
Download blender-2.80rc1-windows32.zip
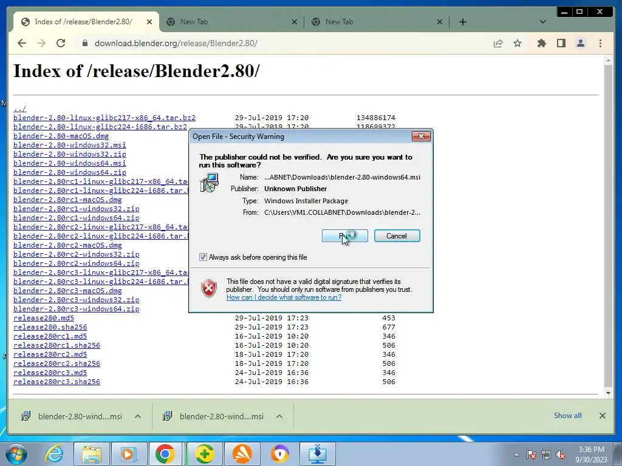point(76,209)
